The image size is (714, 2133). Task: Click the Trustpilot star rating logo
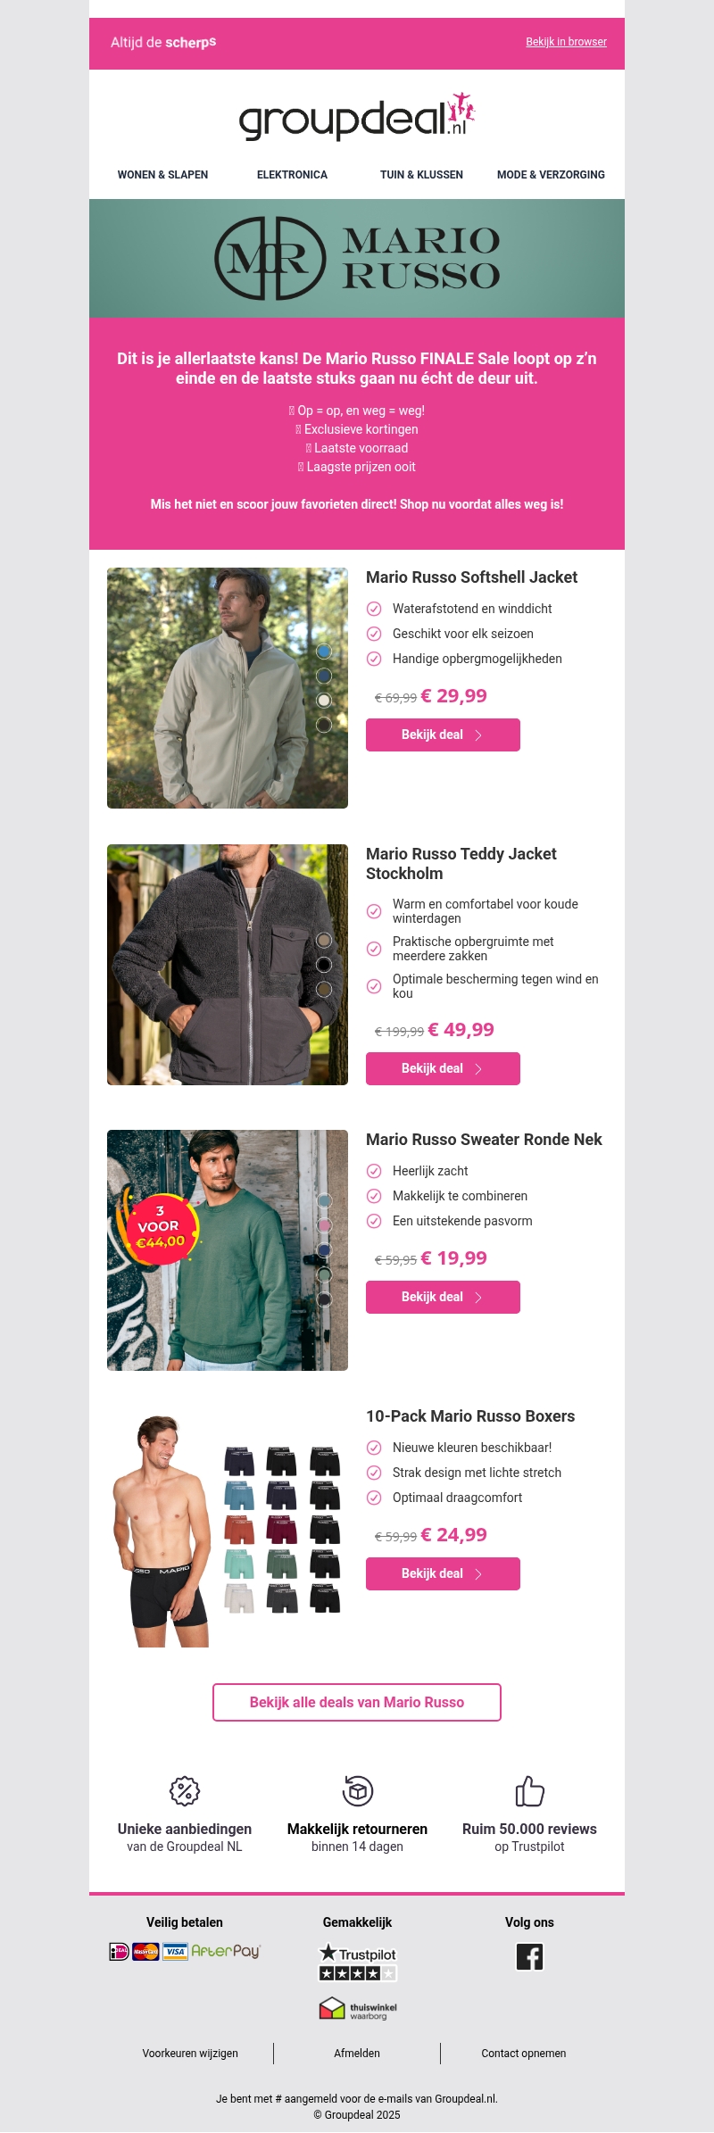click(358, 1962)
